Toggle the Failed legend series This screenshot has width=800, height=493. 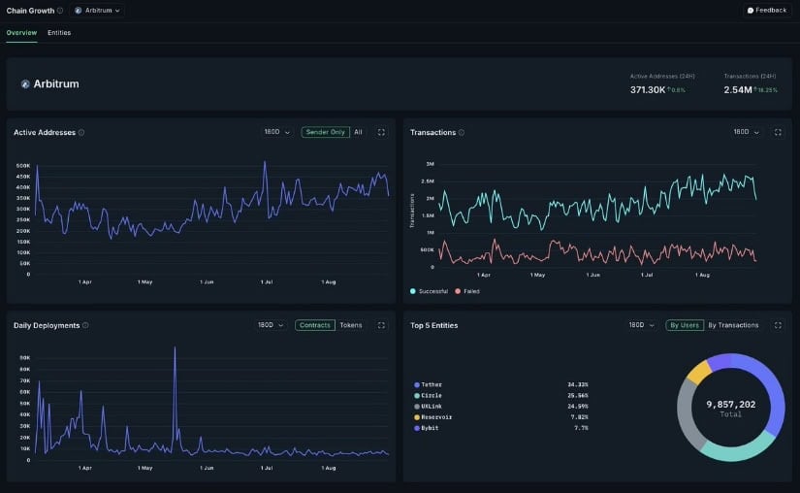pyautogui.click(x=467, y=291)
